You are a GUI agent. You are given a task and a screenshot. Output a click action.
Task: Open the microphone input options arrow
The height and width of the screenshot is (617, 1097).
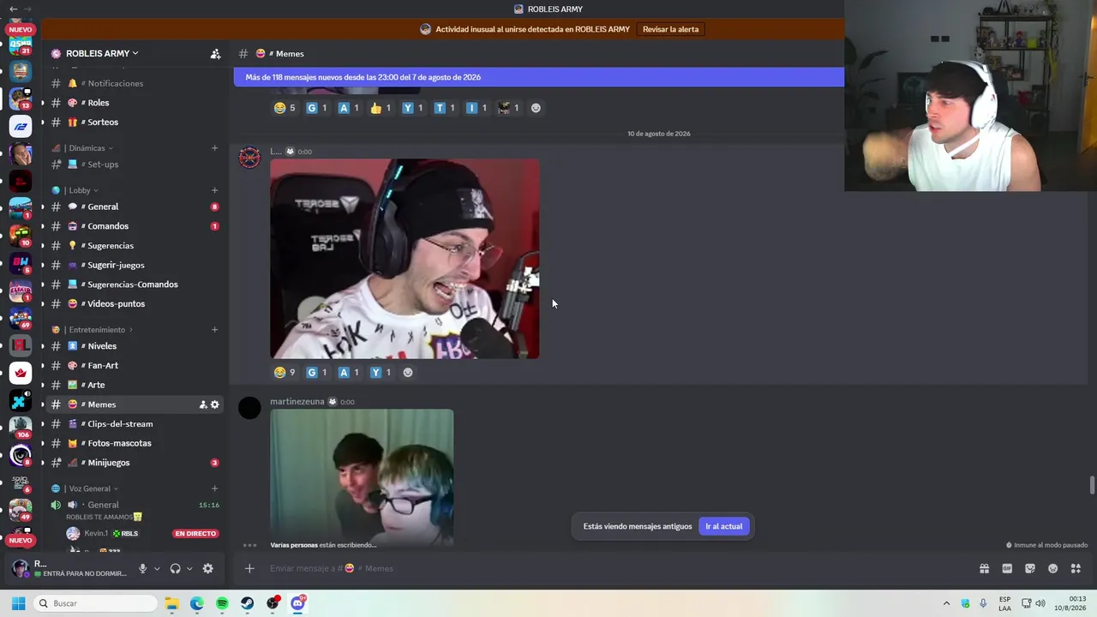tap(157, 569)
